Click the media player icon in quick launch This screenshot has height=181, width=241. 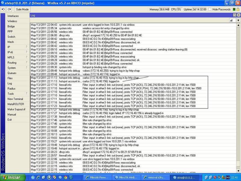55,177
